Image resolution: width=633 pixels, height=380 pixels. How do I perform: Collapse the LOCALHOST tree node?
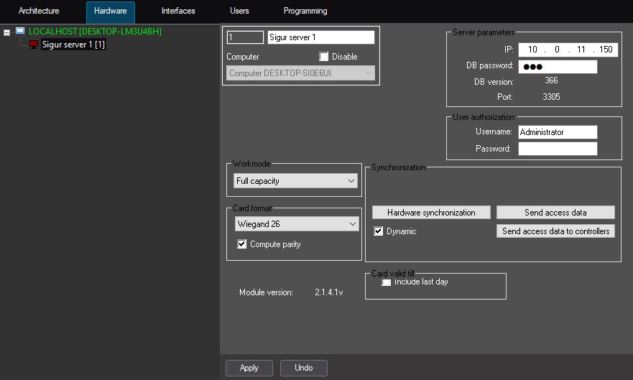pyautogui.click(x=7, y=32)
